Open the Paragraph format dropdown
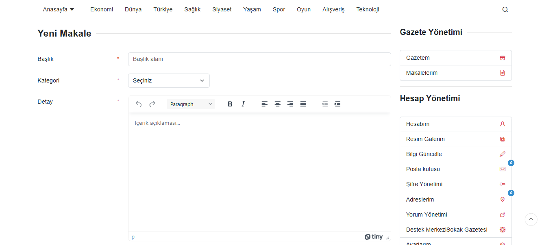Viewport: 542px width, 245px height. [x=191, y=104]
